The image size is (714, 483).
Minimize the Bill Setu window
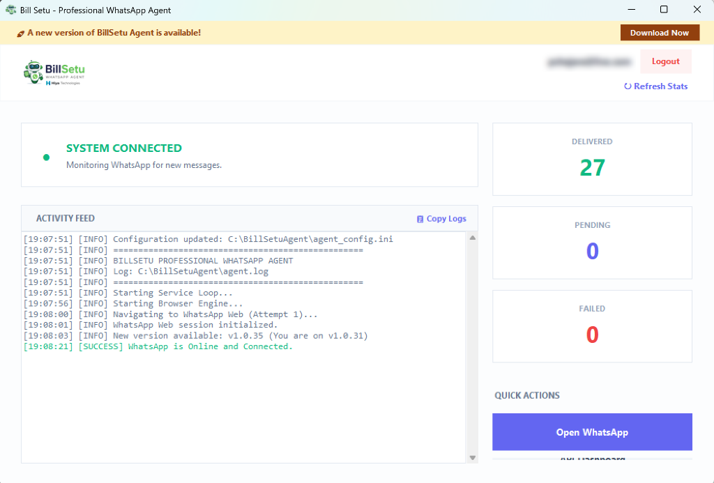coord(631,10)
